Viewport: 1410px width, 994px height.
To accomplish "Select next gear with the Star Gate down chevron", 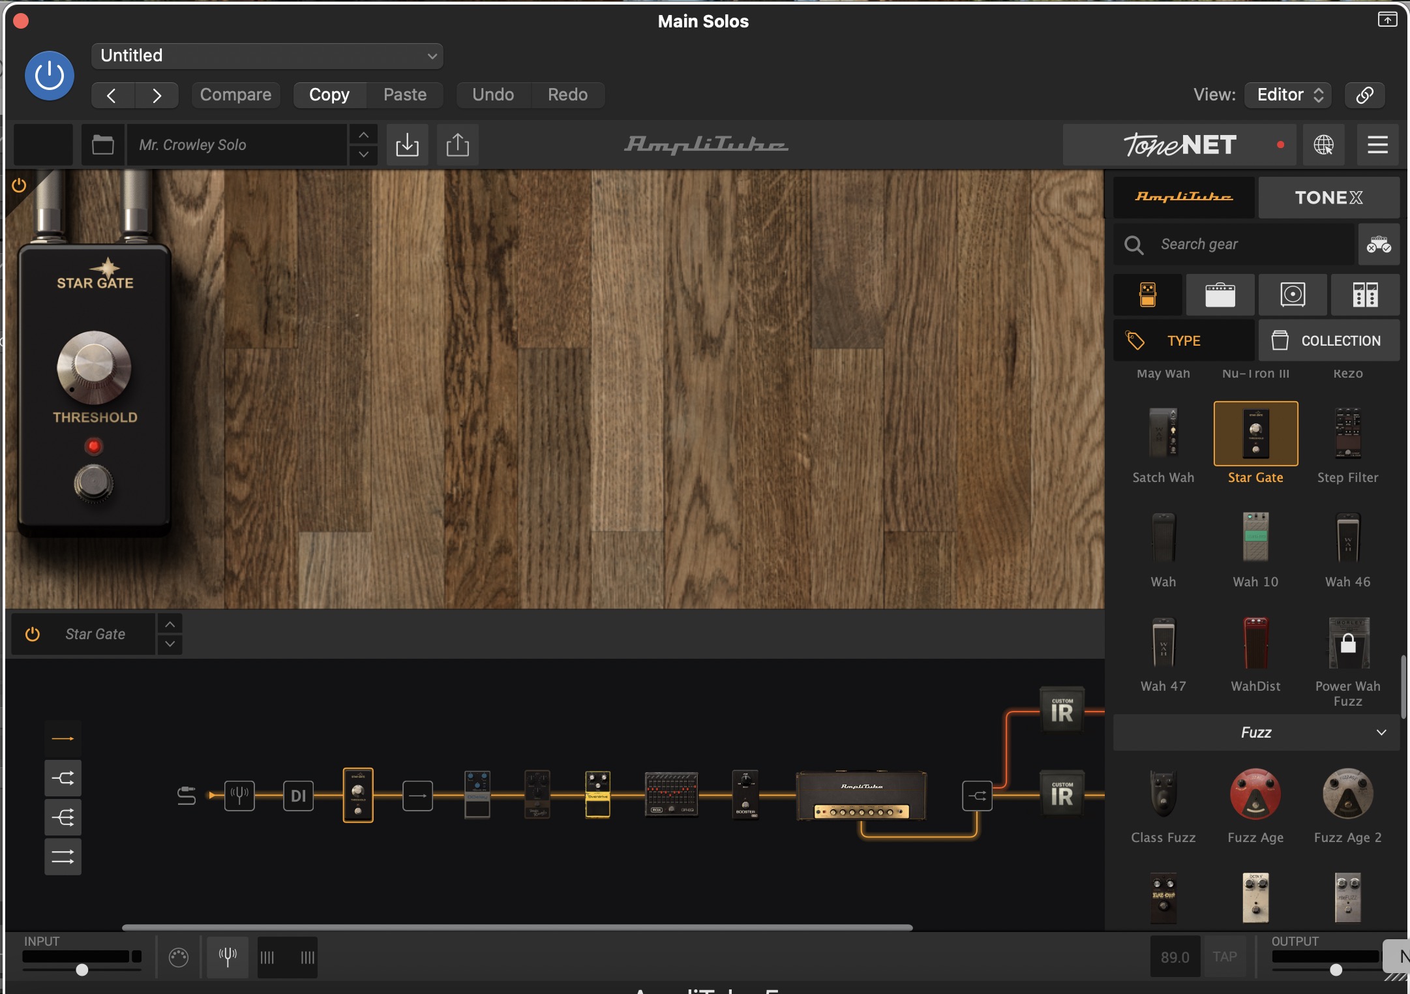I will tap(170, 644).
